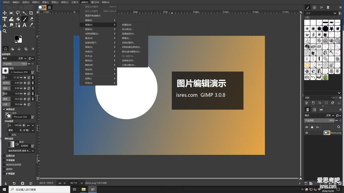Open the Images tab in left dock
Screen dimensions: 344x193
[x=26, y=49]
